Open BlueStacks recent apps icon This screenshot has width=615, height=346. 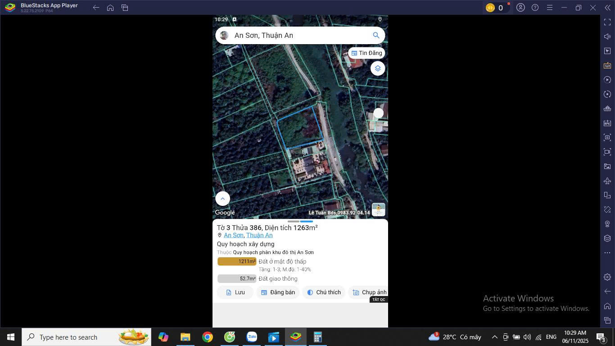pyautogui.click(x=125, y=8)
